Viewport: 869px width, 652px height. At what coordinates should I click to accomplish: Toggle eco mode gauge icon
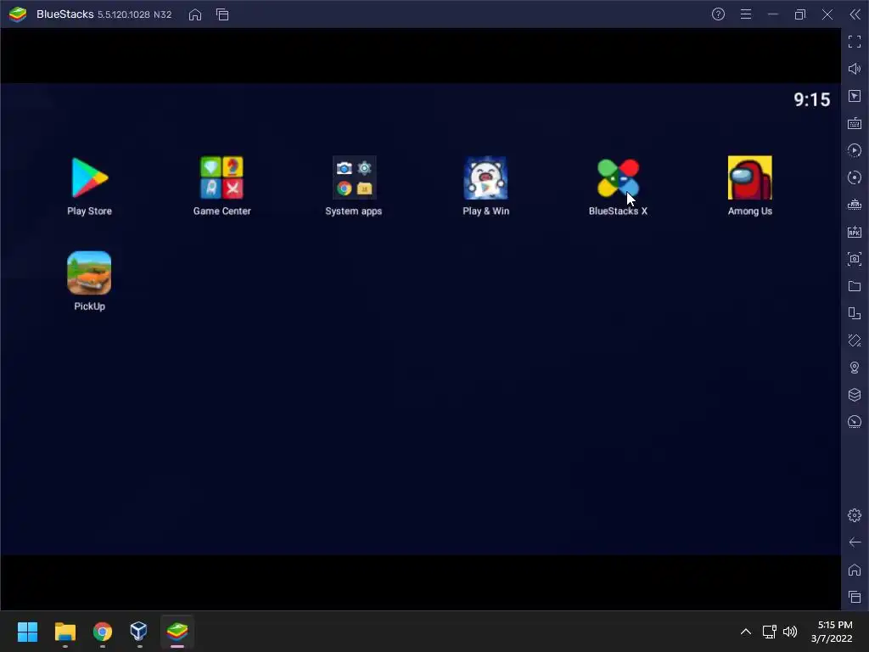coord(855,422)
